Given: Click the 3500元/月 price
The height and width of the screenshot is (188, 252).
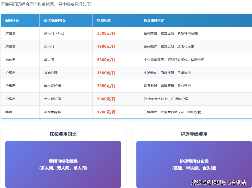Looking at the screenshot, I should pos(106,33).
